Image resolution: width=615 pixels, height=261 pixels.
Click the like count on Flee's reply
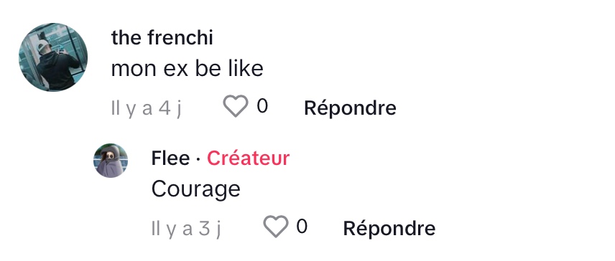(x=302, y=226)
